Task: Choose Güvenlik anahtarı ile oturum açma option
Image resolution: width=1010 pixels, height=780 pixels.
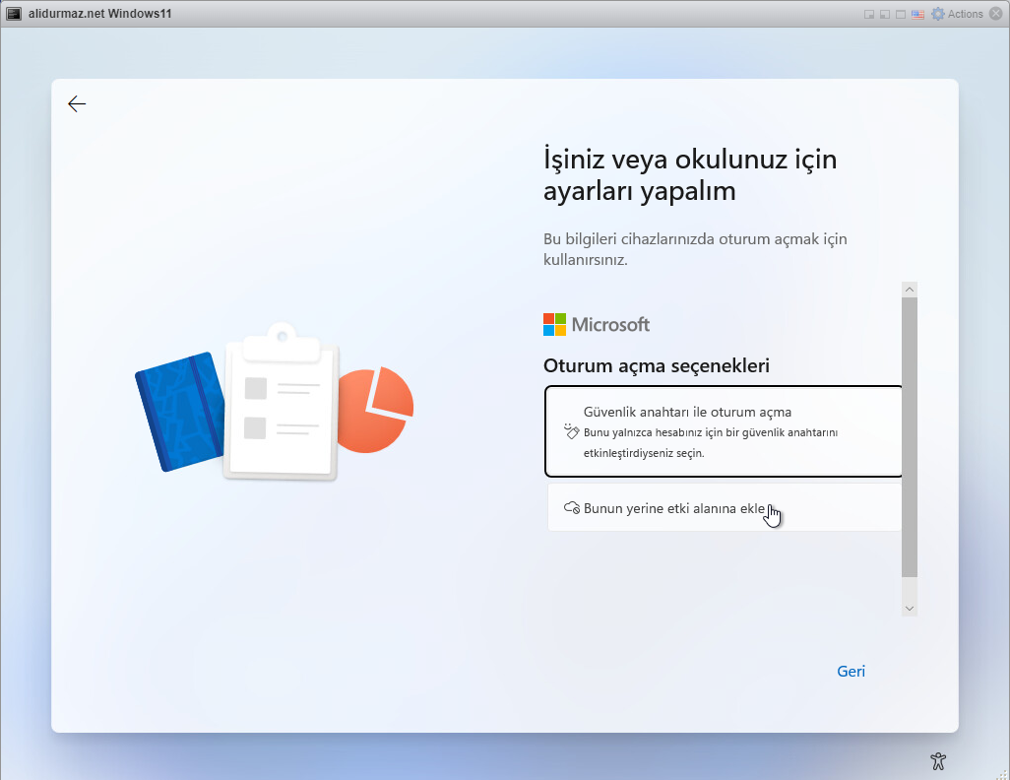Action: coord(724,431)
